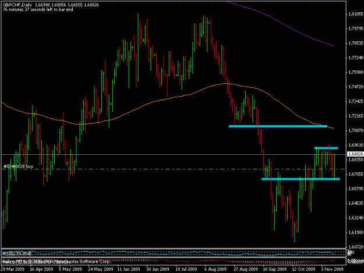Click price axis label 1.79795
Image resolution: width=364 pixels, height=273 pixels.
tap(355, 29)
